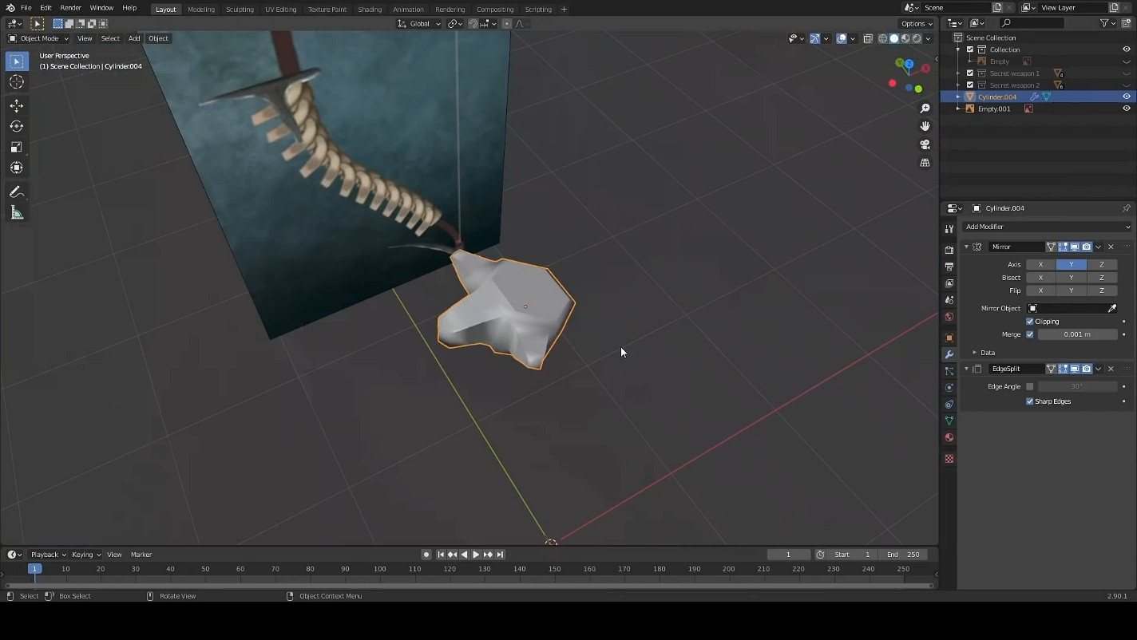The width and height of the screenshot is (1137, 640).
Task: Select the Move tool in toolbar
Action: coord(16,106)
